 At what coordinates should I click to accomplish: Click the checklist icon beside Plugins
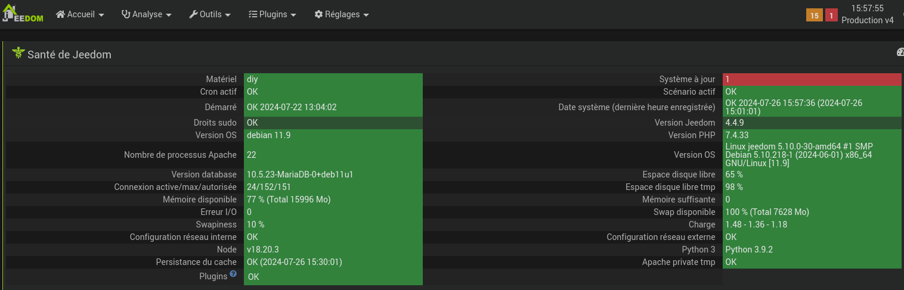tap(253, 14)
